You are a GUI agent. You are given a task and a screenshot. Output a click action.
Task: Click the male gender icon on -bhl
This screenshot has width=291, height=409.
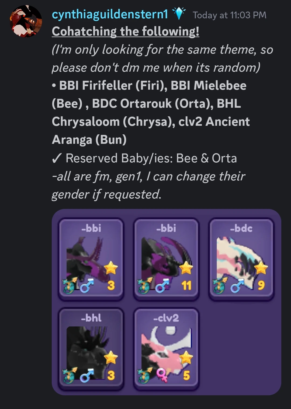[x=87, y=376]
